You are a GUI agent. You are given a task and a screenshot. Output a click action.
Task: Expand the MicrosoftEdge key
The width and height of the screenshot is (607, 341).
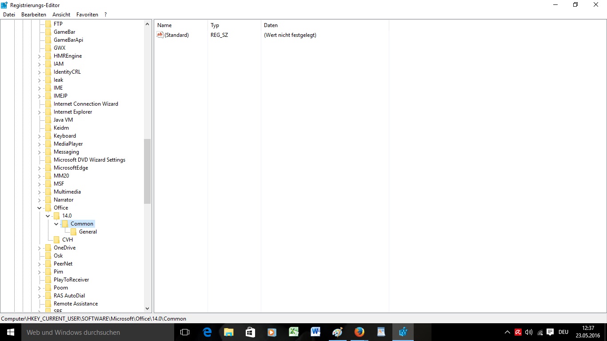[39, 168]
